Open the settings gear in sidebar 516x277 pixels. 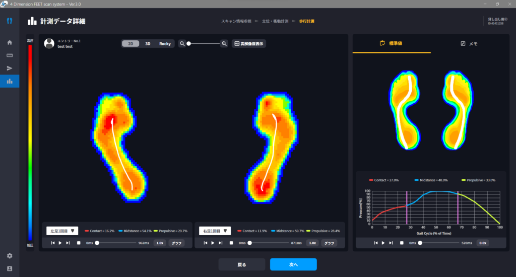coord(9,256)
